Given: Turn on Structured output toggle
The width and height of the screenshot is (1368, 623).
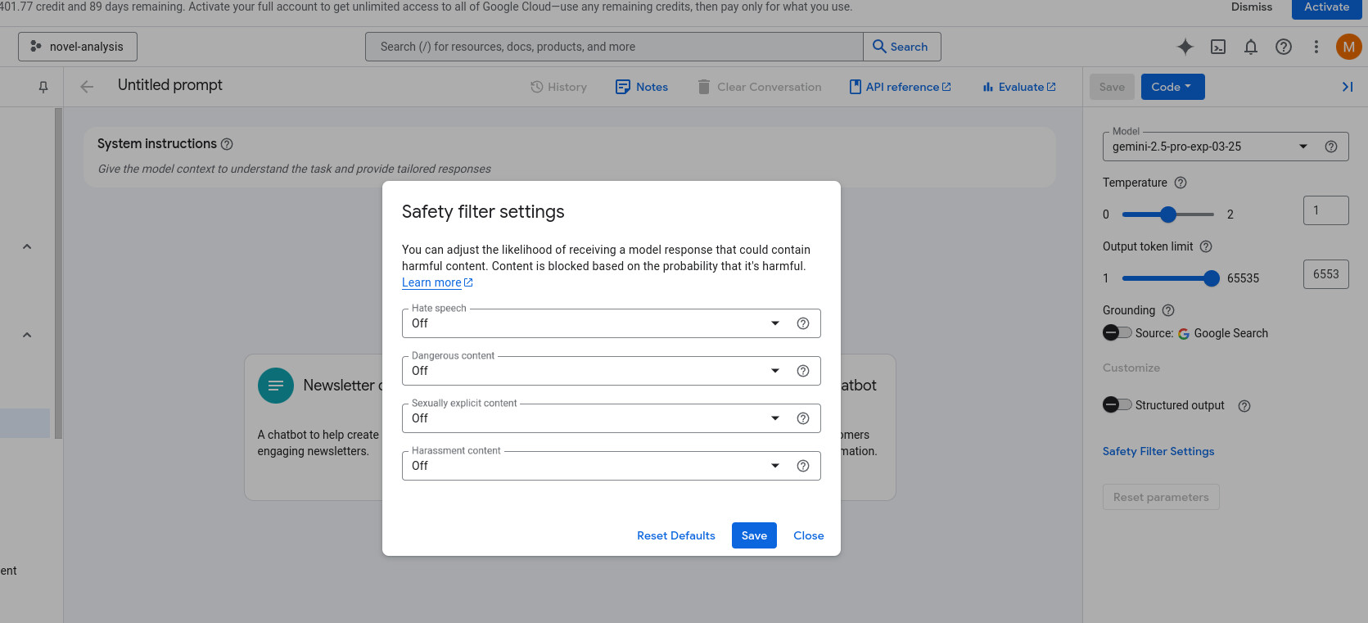Looking at the screenshot, I should coord(1117,405).
